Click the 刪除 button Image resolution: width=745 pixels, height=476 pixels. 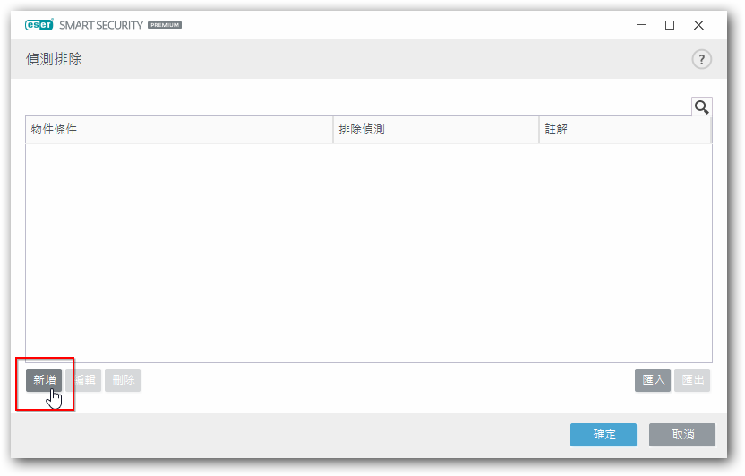123,380
